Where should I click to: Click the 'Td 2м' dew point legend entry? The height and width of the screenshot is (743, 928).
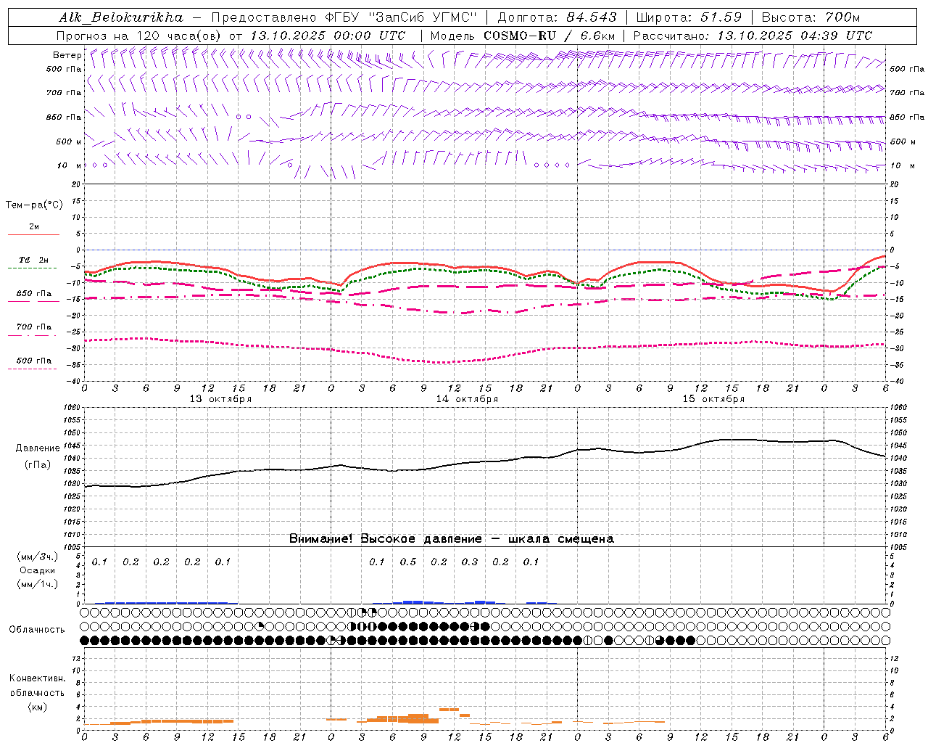point(33,260)
